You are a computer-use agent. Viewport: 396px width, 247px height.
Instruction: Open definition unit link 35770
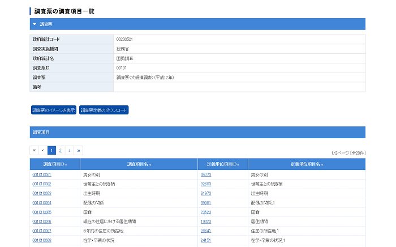(206, 174)
